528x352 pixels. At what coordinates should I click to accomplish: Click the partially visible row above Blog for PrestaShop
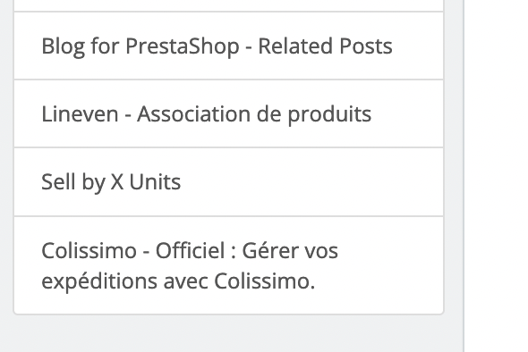(x=228, y=5)
